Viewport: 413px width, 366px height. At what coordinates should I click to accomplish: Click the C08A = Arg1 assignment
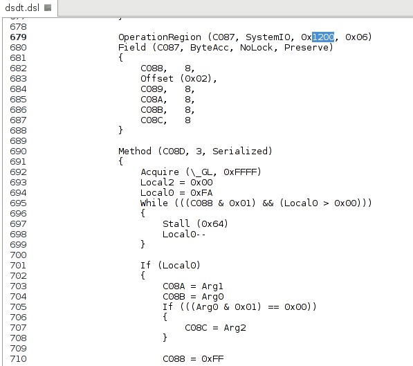193,286
